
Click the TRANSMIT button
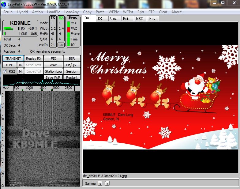13,59
